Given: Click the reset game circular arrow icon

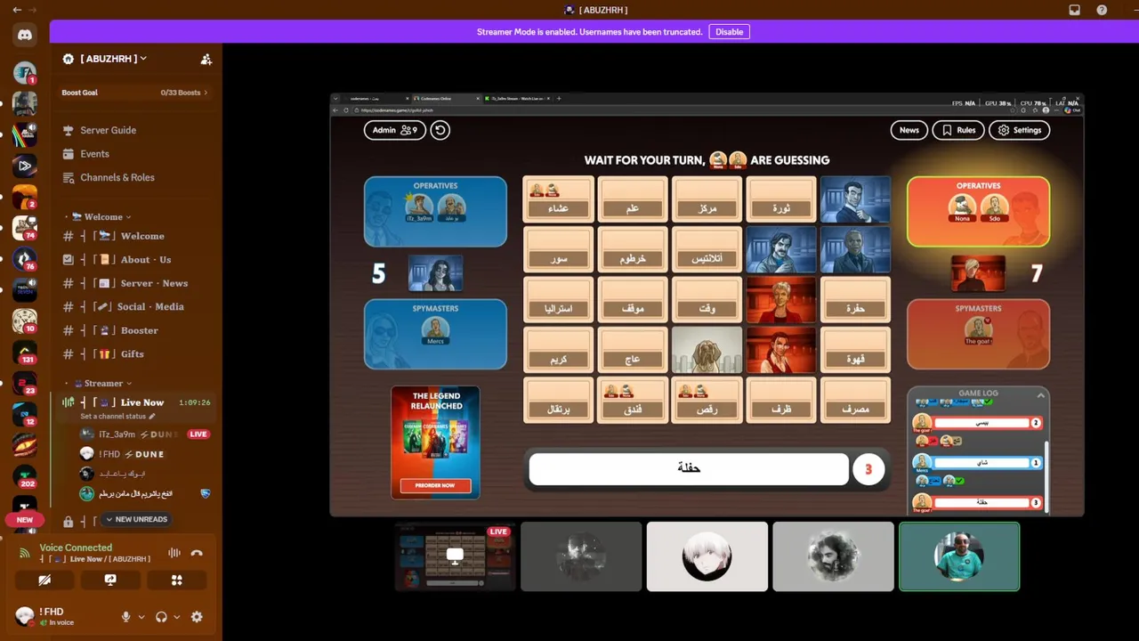Looking at the screenshot, I should [440, 130].
